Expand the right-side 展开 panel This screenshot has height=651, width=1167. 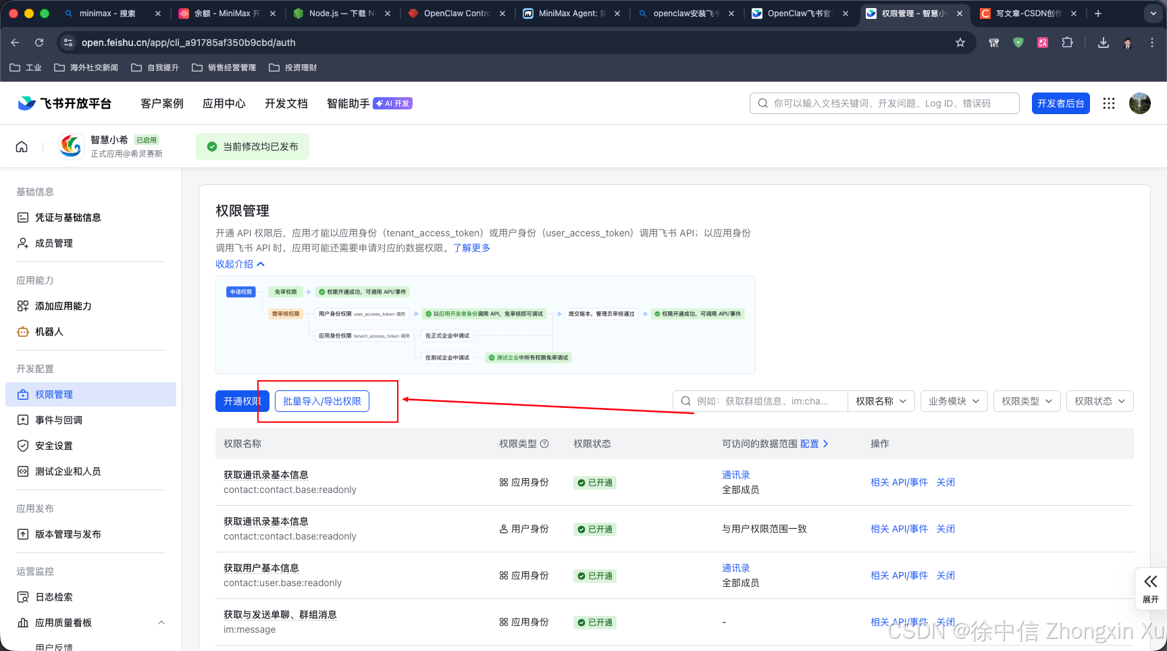coord(1150,588)
